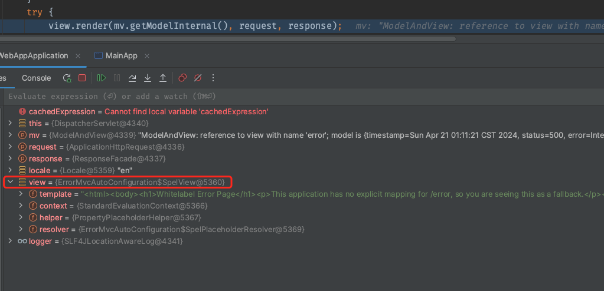Collapse the view variable node
Screen dimensions: 604x291
pos(10,182)
